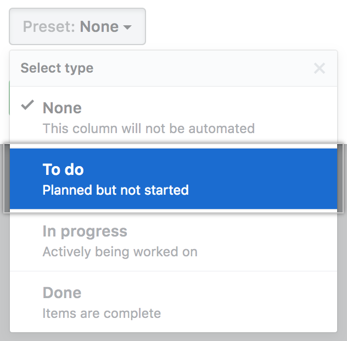Click the 'Preset:' label text
347x341 pixels.
49,26
